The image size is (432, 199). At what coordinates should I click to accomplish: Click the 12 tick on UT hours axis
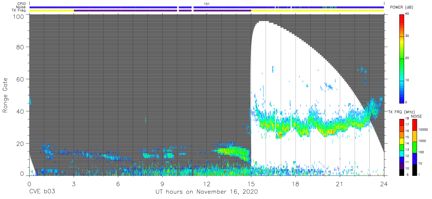coord(207,184)
